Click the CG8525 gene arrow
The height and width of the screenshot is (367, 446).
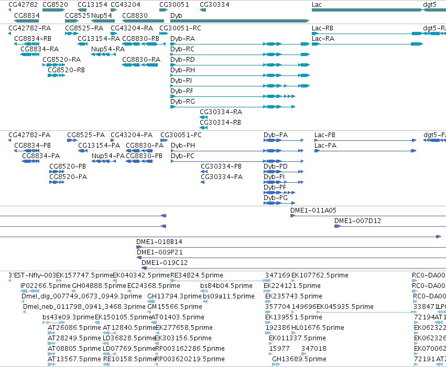(72, 21)
